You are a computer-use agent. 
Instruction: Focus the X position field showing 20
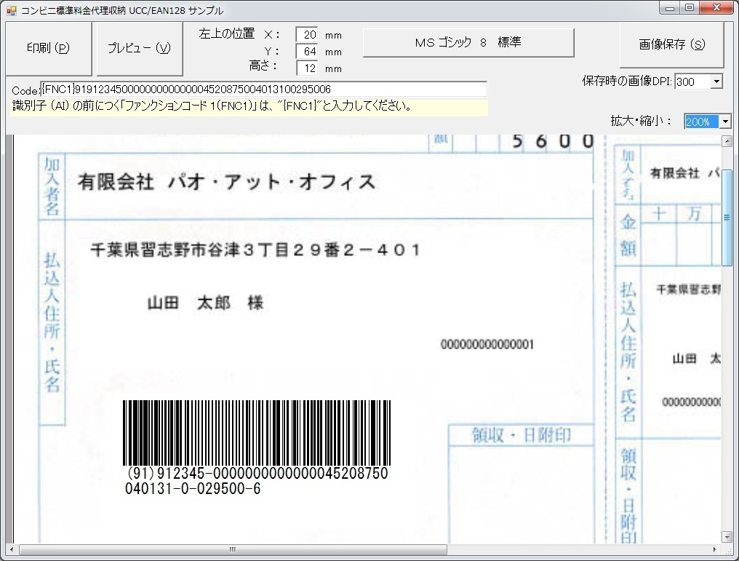[307, 35]
